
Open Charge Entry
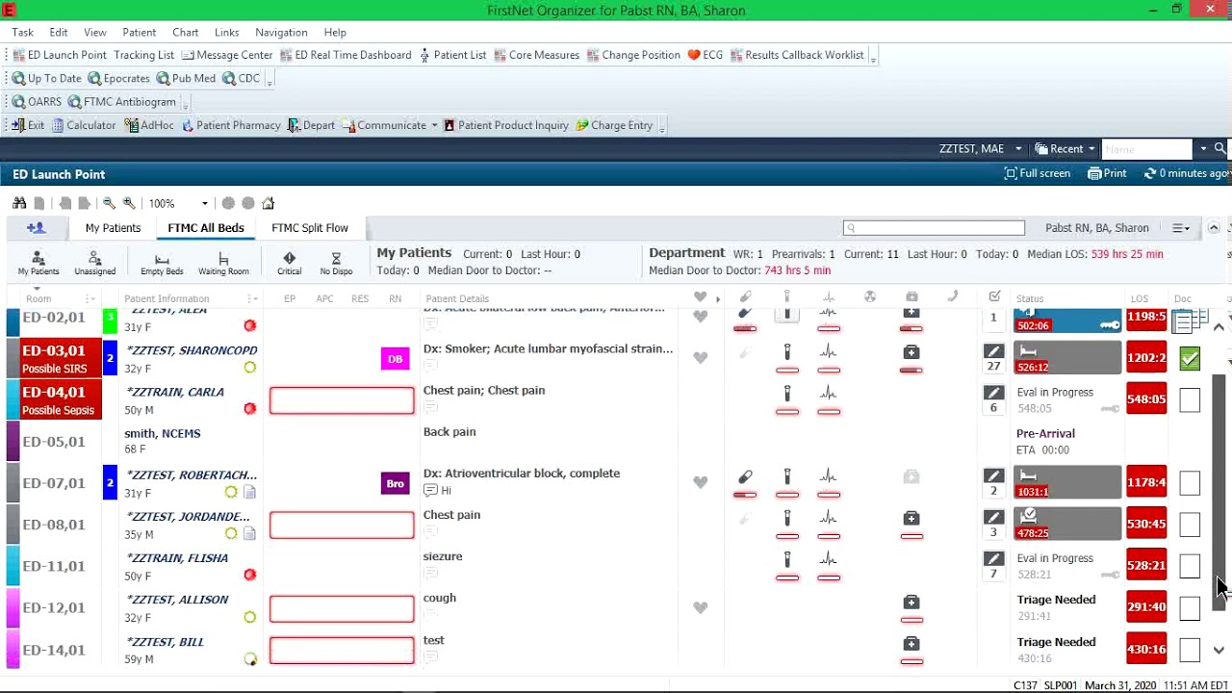[614, 125]
